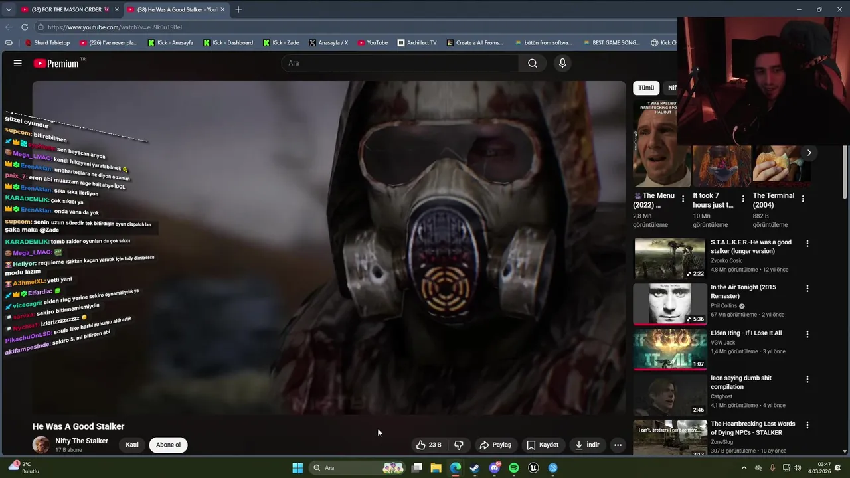
Task: Open Steam from taskbar
Action: pos(474,468)
